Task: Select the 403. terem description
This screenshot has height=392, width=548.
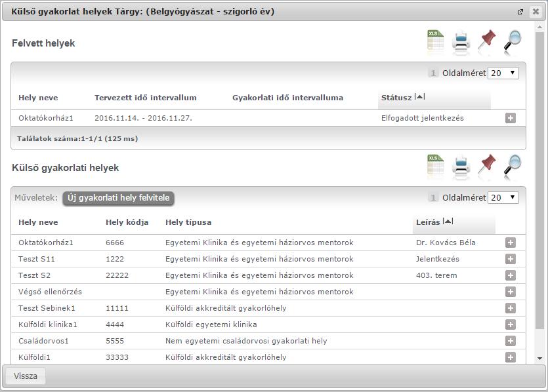Action: click(436, 275)
